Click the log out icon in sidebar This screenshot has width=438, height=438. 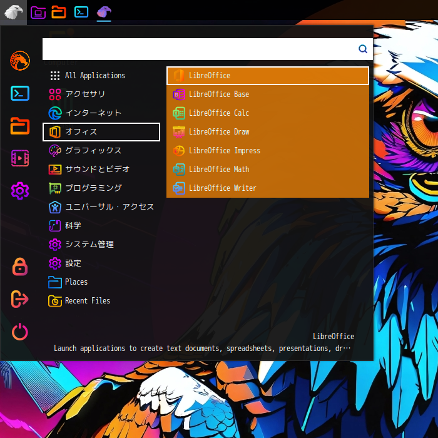pos(20,299)
